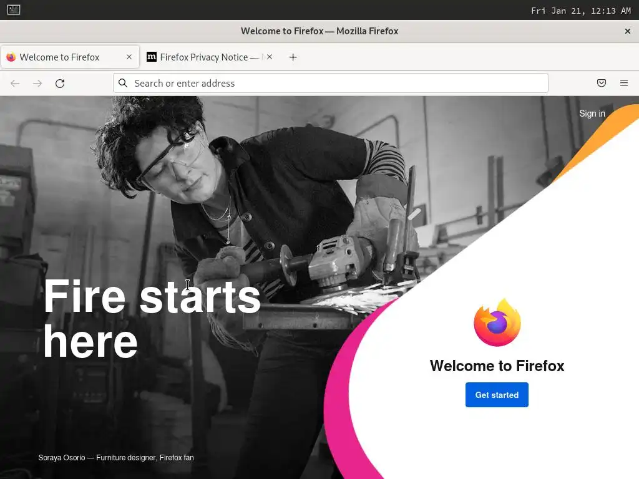
Task: Close the Firefox Privacy Notice tab
Action: point(270,57)
